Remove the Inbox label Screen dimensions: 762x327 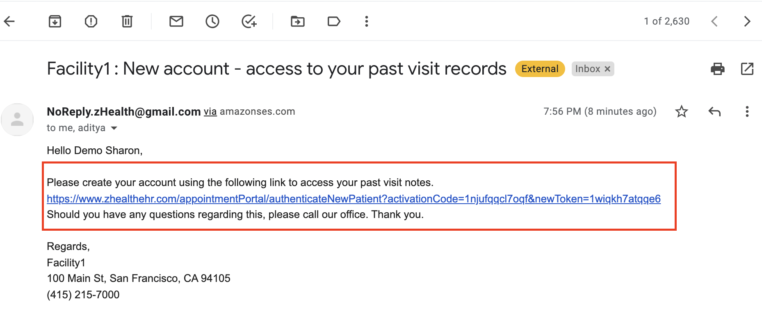tap(608, 69)
